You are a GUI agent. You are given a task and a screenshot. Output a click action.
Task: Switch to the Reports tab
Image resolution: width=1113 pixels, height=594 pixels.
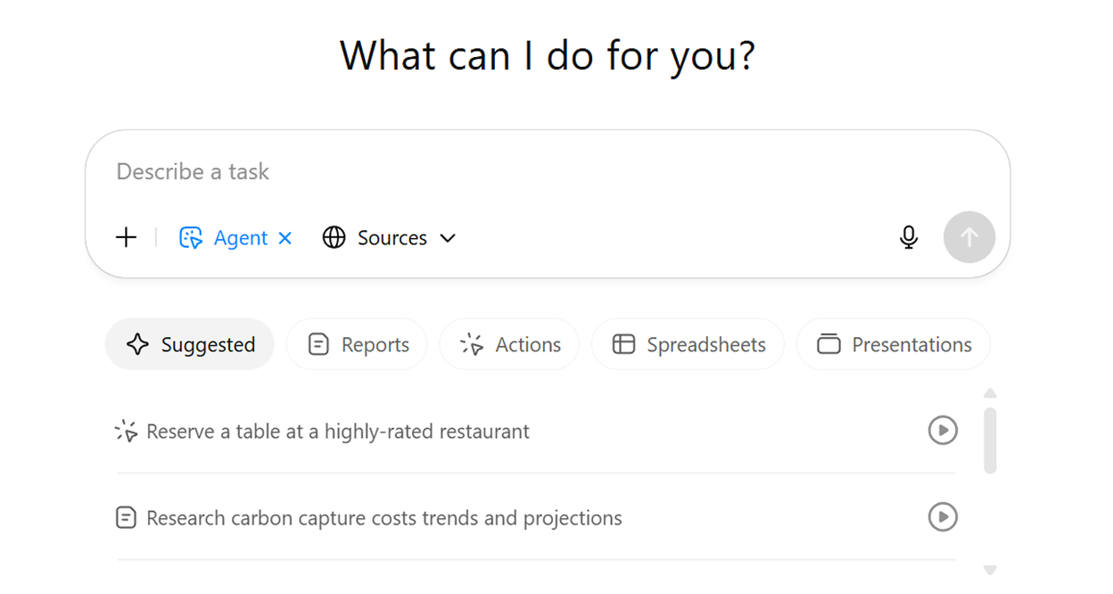[357, 344]
